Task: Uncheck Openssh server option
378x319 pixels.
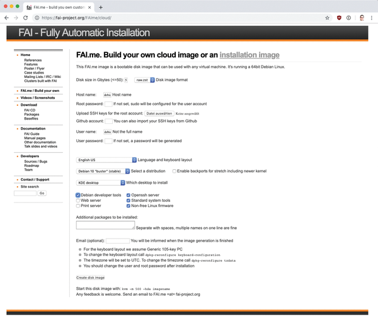Action: point(129,195)
